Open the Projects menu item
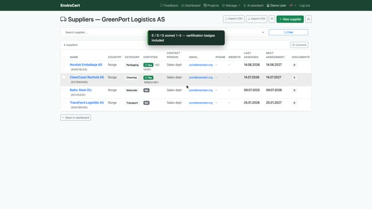 pyautogui.click(x=211, y=5)
